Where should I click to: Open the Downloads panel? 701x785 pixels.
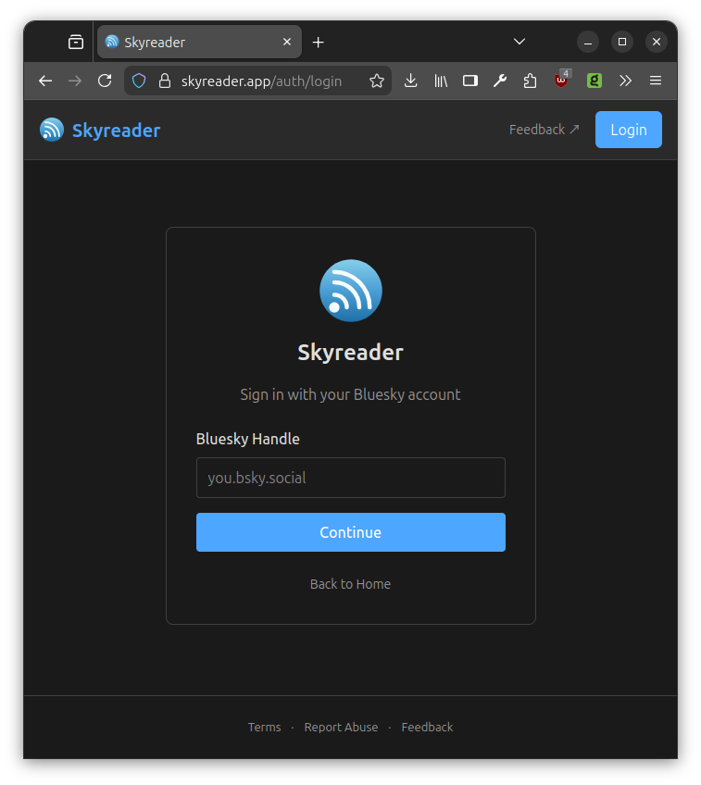click(410, 81)
